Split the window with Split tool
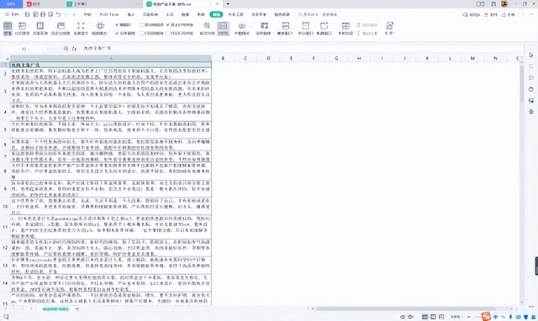538x321 pixels. coord(306,29)
